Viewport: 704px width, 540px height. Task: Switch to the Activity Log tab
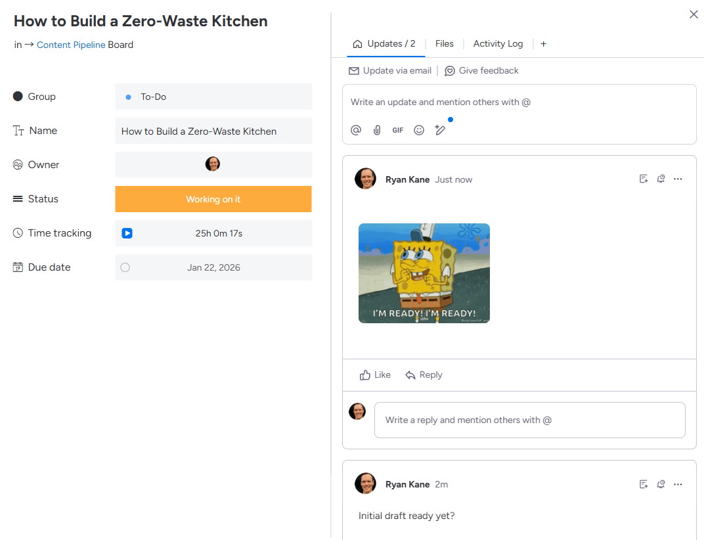[498, 43]
